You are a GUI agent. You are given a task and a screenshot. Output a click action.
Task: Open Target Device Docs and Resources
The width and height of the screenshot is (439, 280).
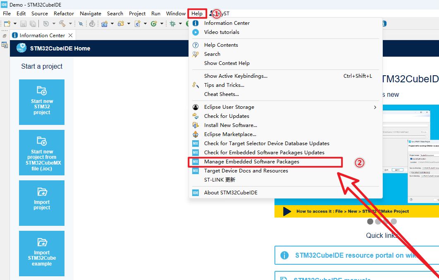tap(286, 171)
